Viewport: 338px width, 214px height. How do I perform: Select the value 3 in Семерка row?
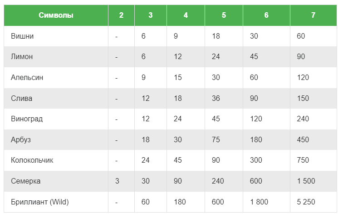pyautogui.click(x=117, y=181)
